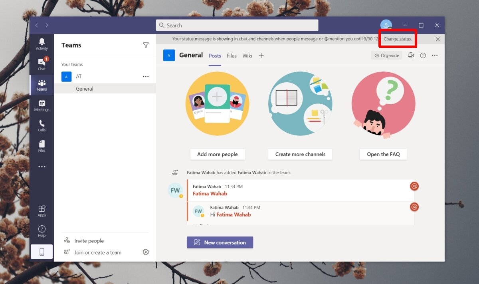Open the Chat section

42,63
